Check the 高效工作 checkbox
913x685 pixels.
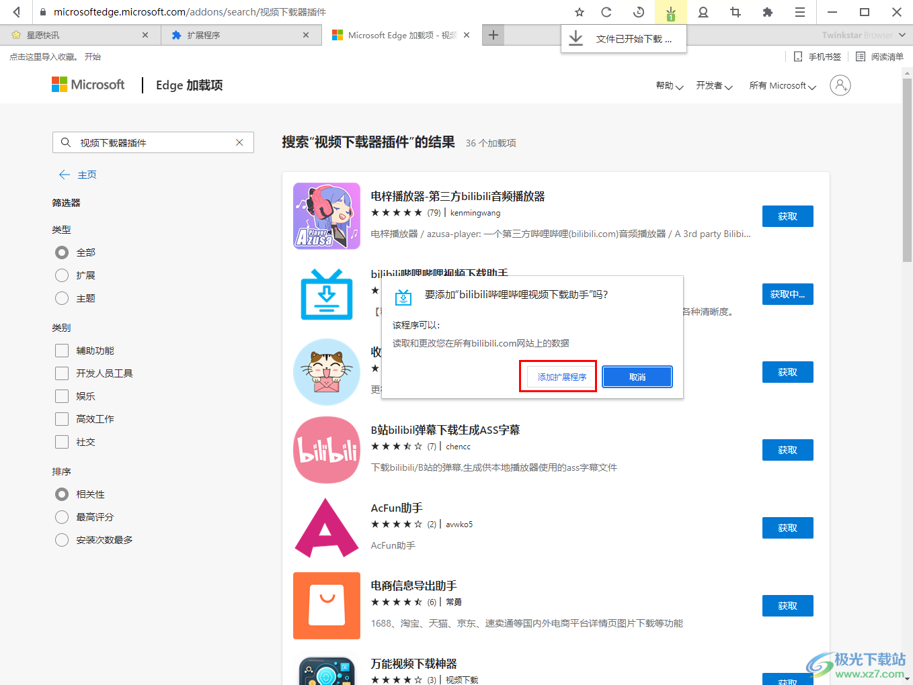(x=62, y=419)
